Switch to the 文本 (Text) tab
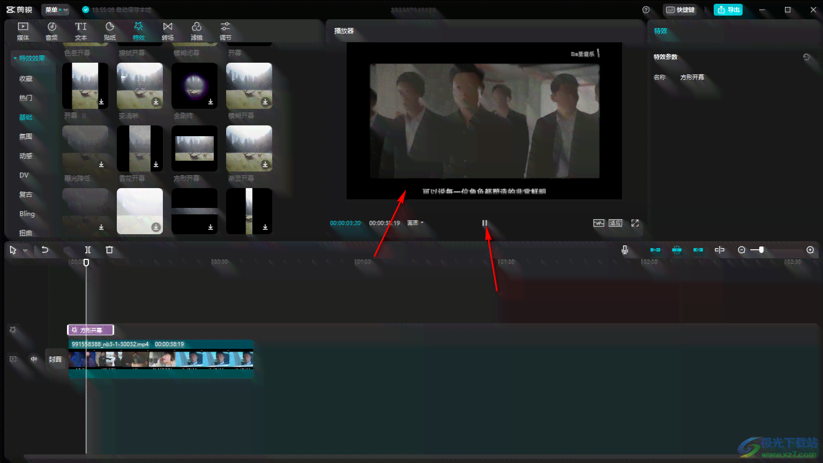823x463 pixels. pos(81,31)
